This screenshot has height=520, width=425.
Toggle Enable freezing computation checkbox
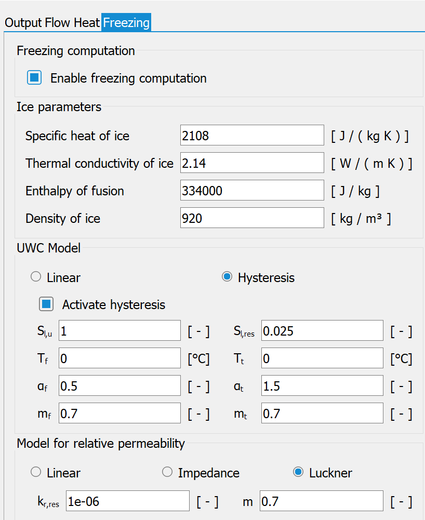coord(34,77)
